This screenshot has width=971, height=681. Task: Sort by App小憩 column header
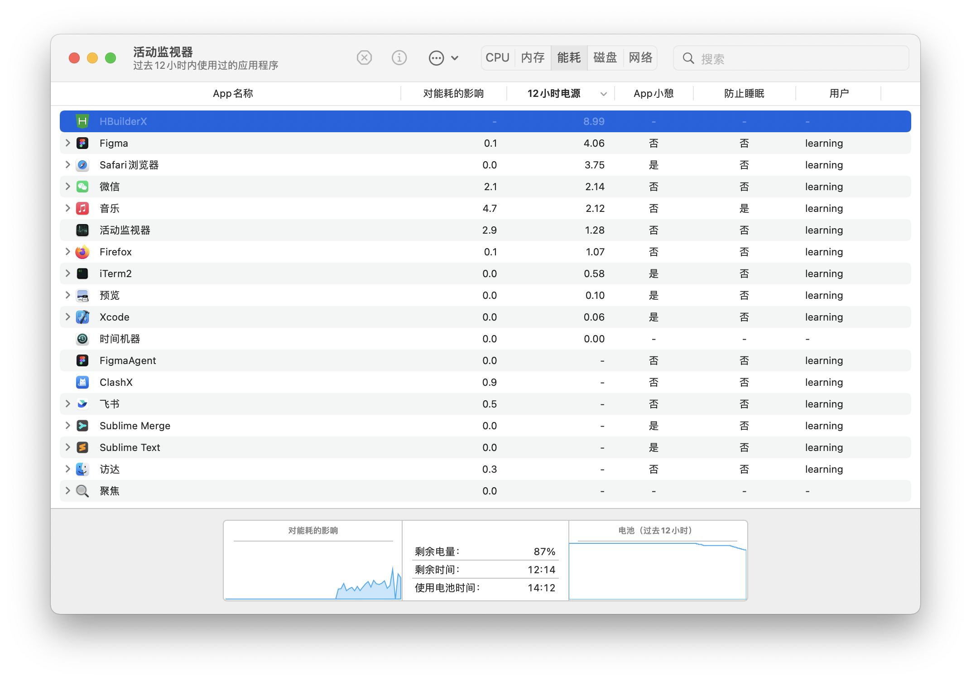tap(654, 94)
